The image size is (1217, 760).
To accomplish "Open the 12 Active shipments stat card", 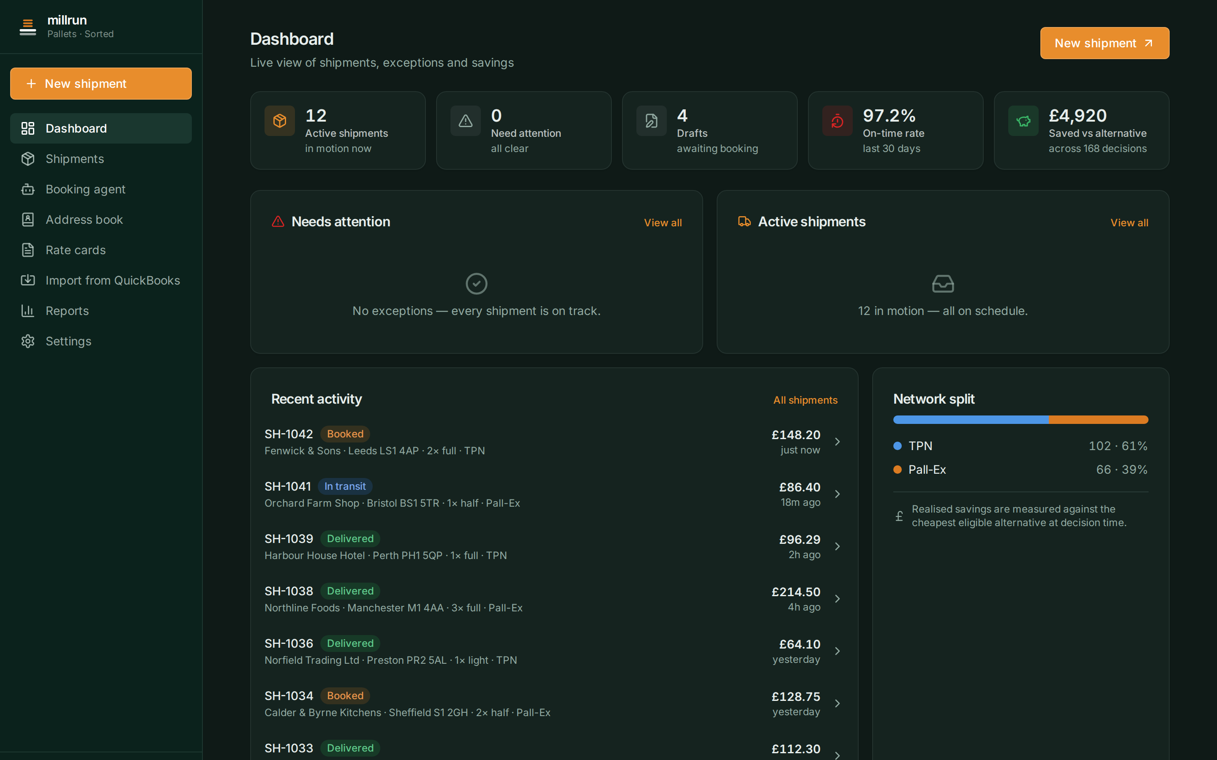I will tap(338, 131).
